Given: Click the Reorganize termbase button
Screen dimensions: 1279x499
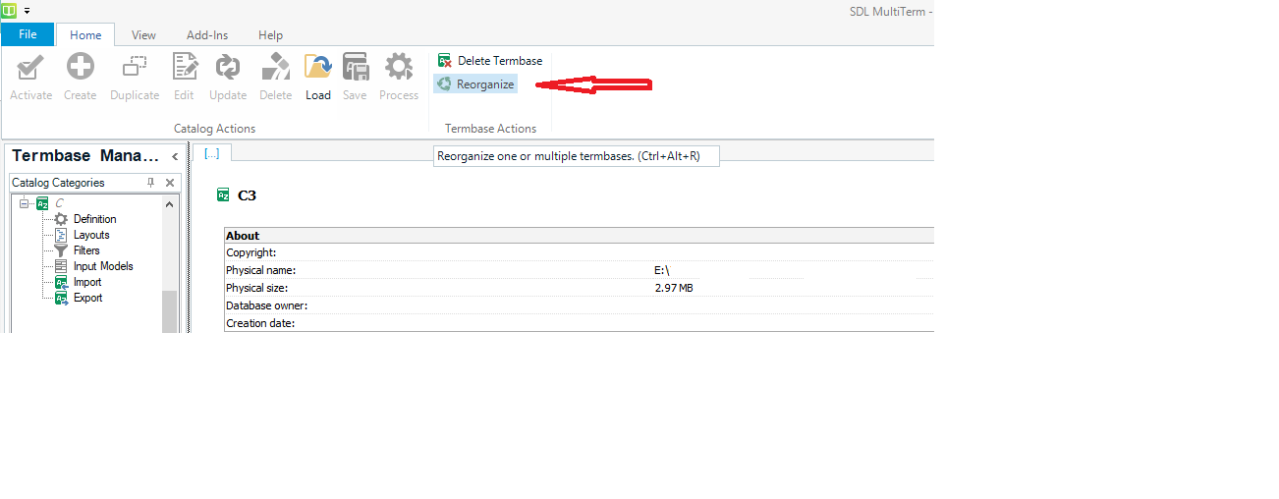Looking at the screenshot, I should [x=475, y=84].
